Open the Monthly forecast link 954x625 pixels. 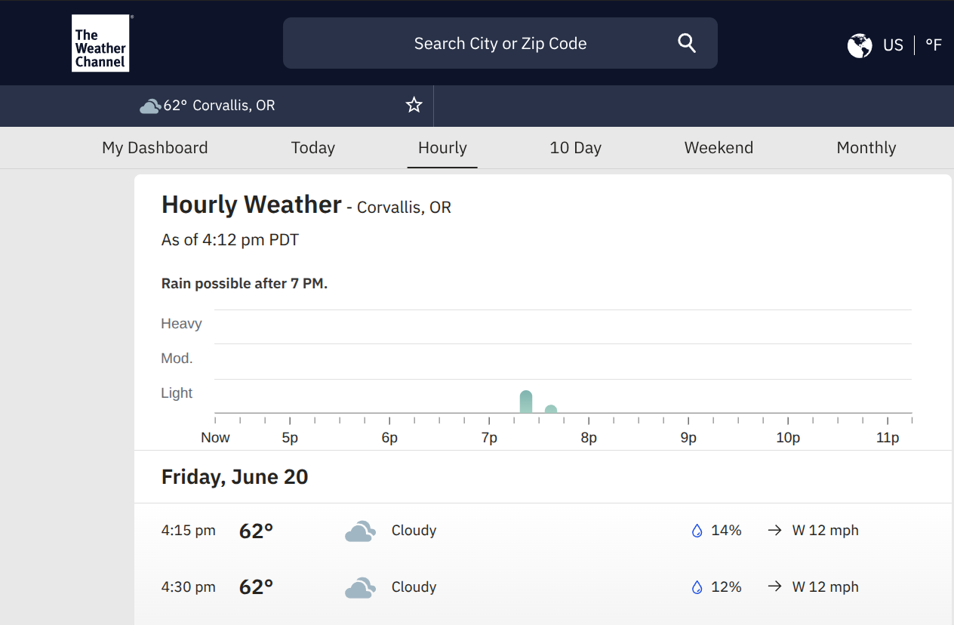[x=866, y=148]
